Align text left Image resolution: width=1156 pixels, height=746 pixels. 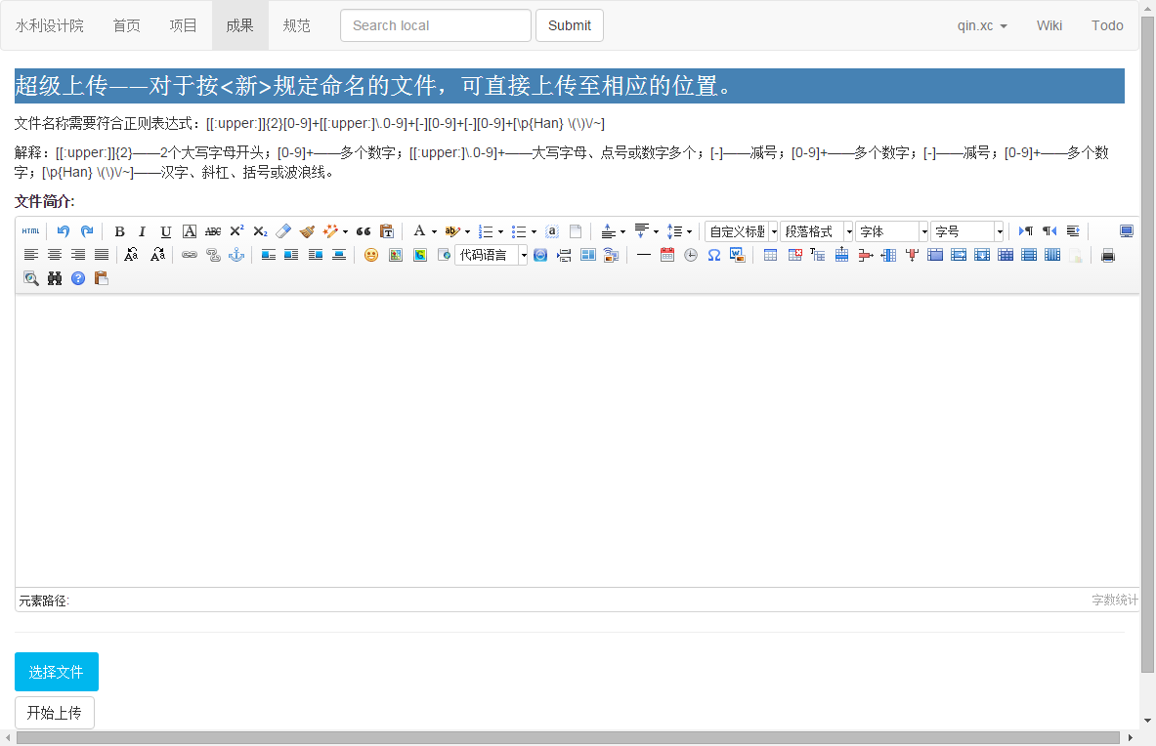pyautogui.click(x=31, y=255)
